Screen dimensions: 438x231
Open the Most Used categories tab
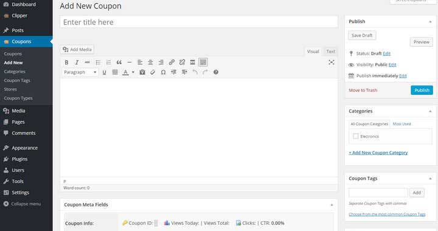401,124
